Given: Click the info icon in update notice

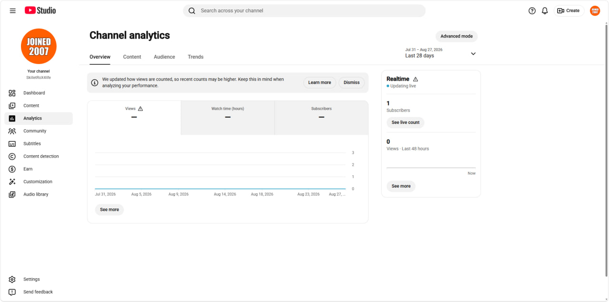Looking at the screenshot, I should [x=95, y=83].
